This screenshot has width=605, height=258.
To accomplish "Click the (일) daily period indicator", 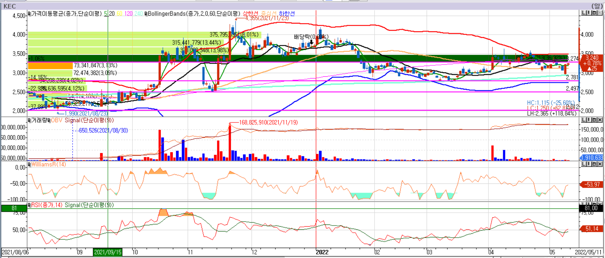I will tap(597, 6).
